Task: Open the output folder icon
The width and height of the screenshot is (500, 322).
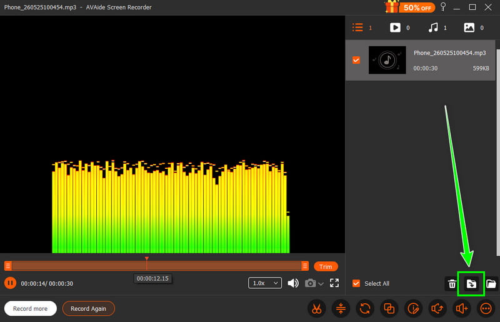Action: [491, 284]
